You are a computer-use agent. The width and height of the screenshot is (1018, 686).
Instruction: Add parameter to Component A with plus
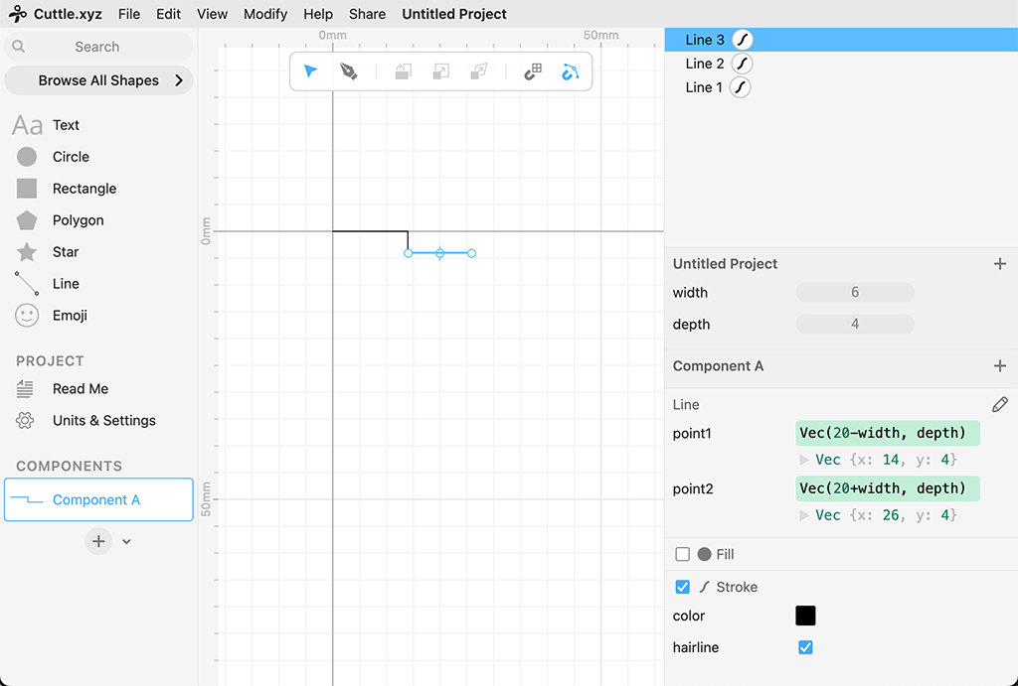1000,366
